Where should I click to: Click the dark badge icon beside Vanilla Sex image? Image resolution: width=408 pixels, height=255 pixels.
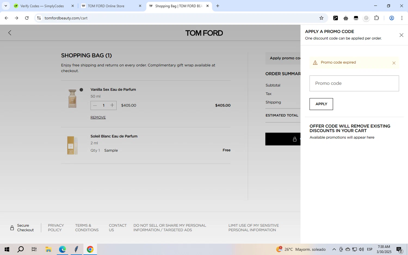pos(81,90)
